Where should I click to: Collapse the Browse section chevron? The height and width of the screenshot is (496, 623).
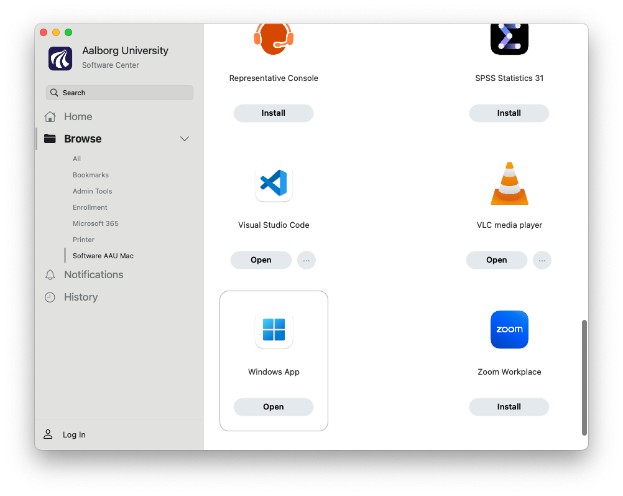click(x=185, y=139)
